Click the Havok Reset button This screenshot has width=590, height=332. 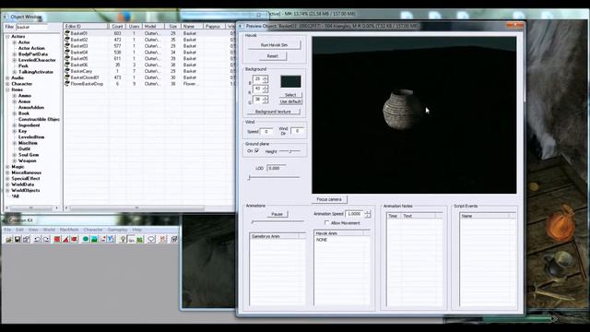point(273,56)
